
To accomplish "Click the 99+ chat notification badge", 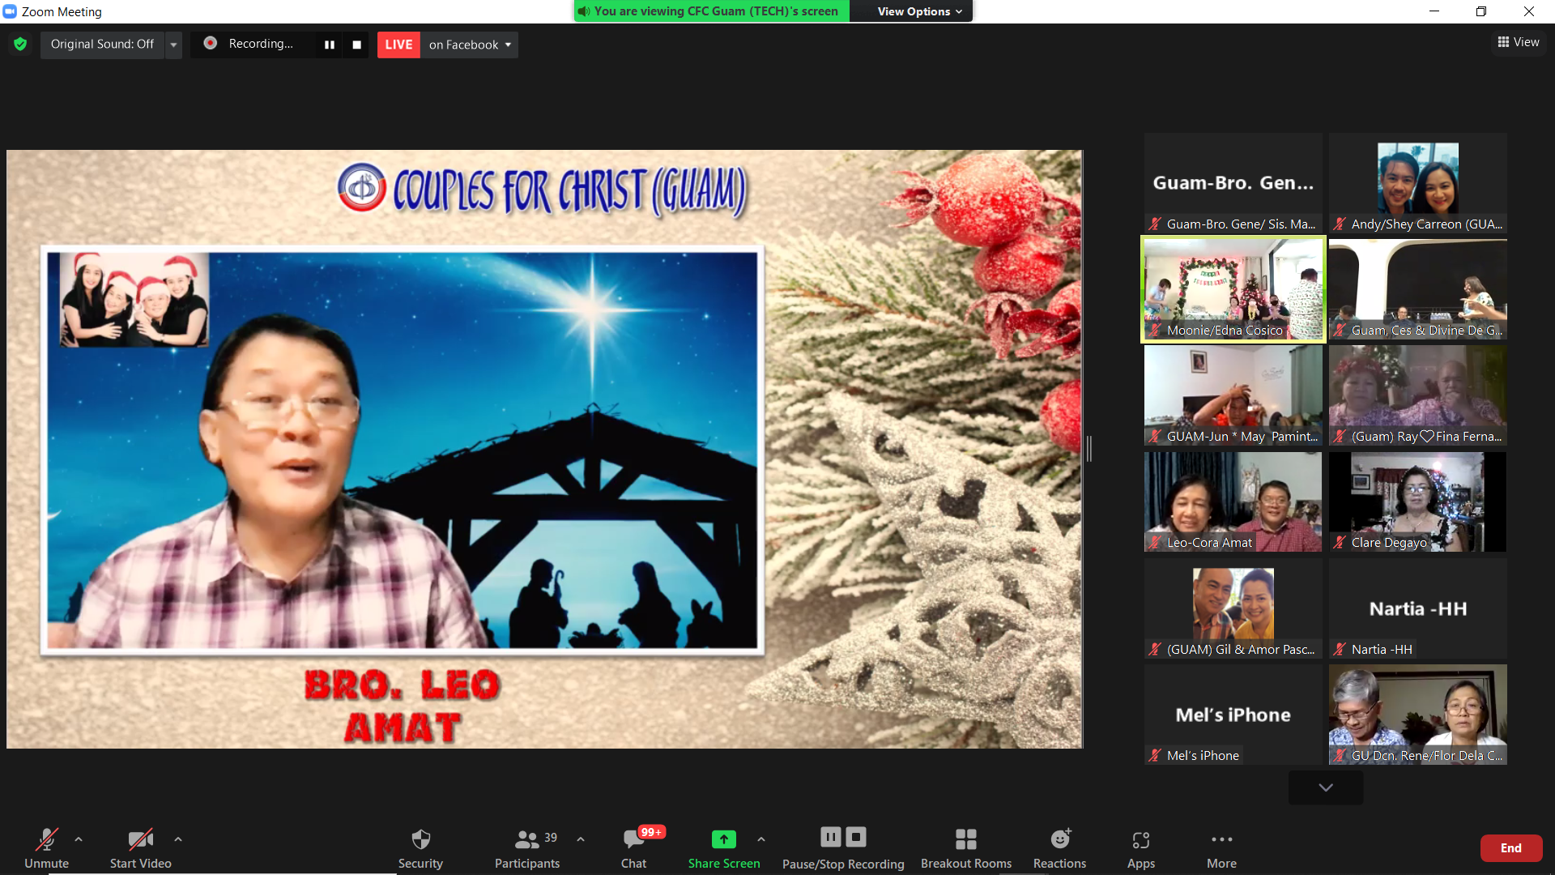I will [651, 832].
